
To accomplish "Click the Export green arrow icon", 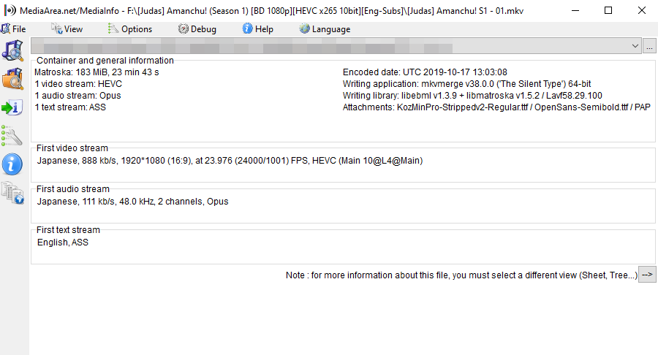I will point(12,107).
